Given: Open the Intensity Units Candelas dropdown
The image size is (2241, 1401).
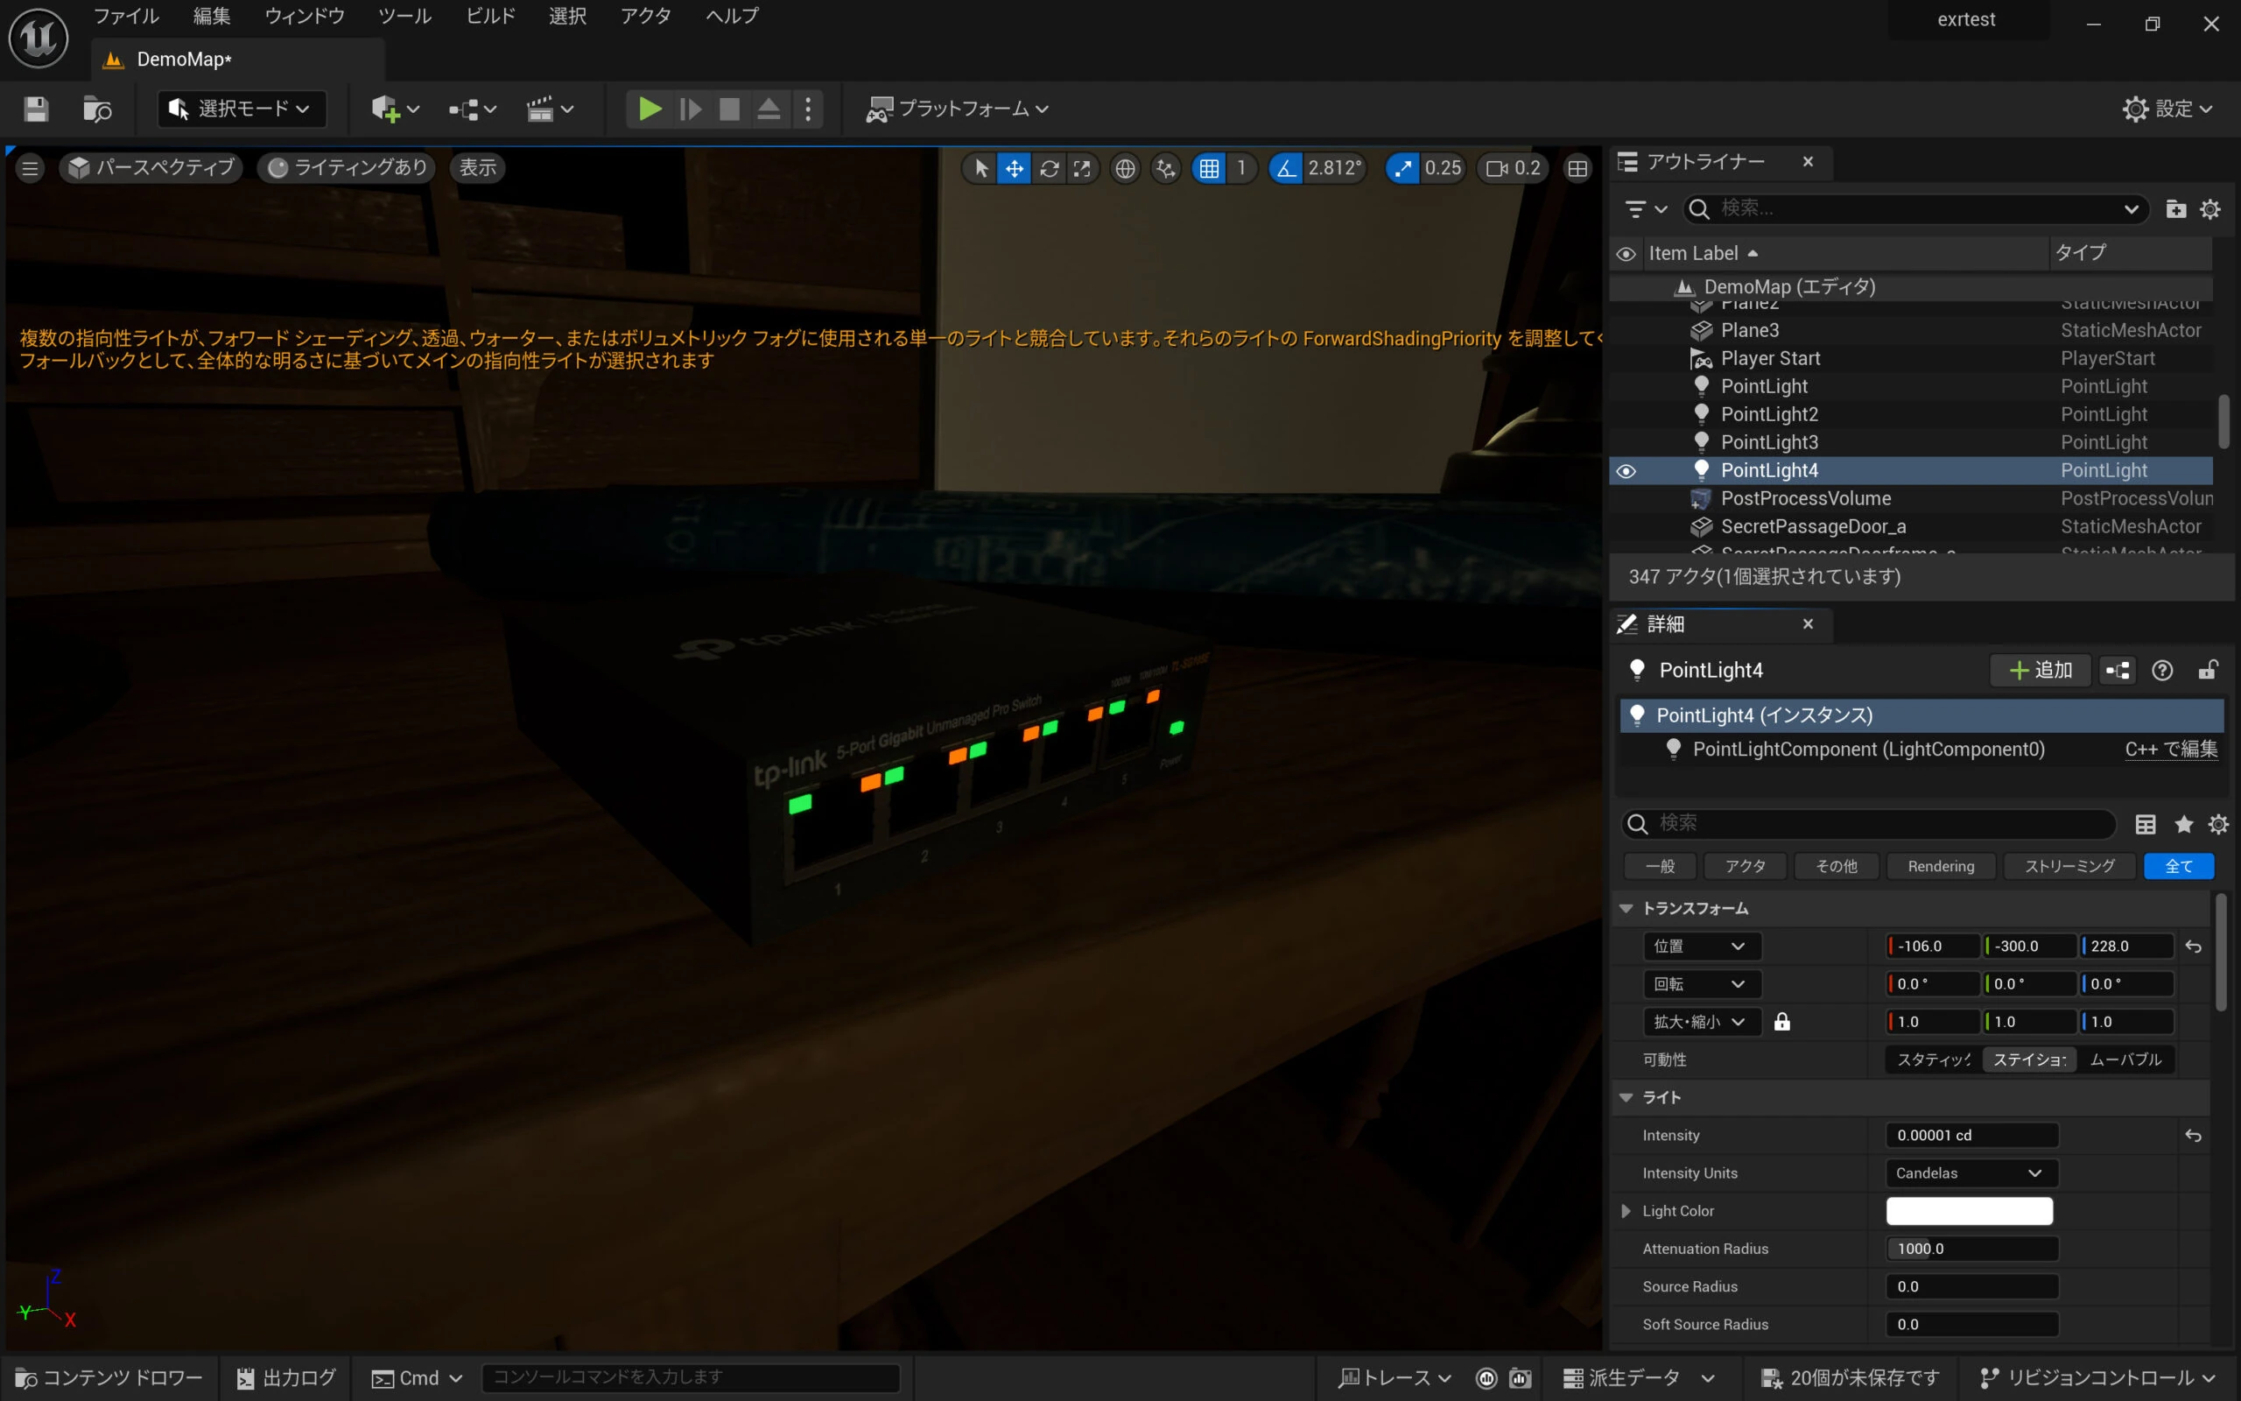Looking at the screenshot, I should (x=1971, y=1173).
